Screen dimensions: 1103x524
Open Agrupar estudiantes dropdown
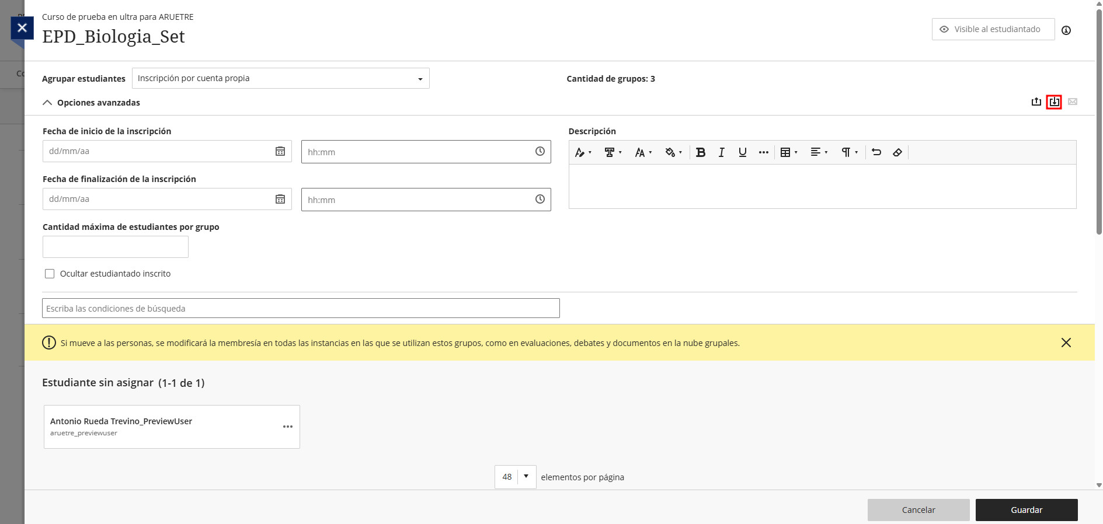click(280, 78)
